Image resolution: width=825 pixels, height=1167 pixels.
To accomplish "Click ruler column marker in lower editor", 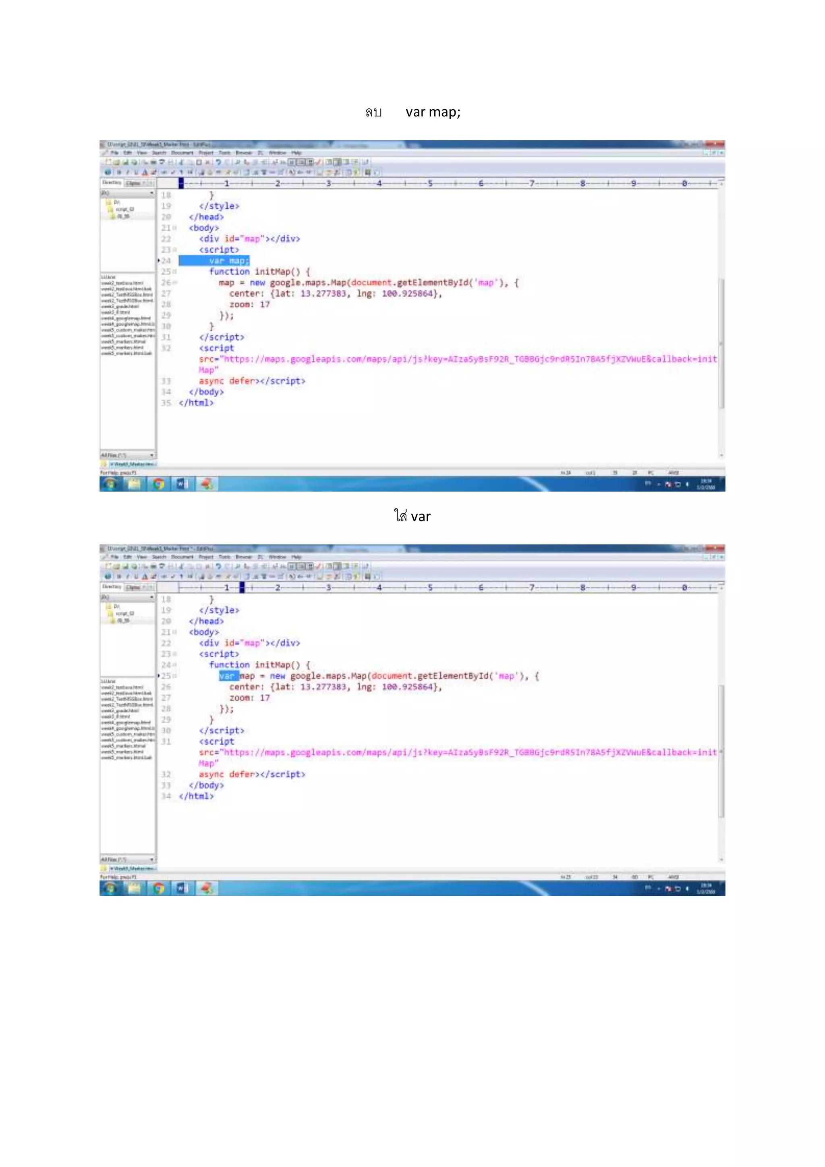I will tap(243, 588).
